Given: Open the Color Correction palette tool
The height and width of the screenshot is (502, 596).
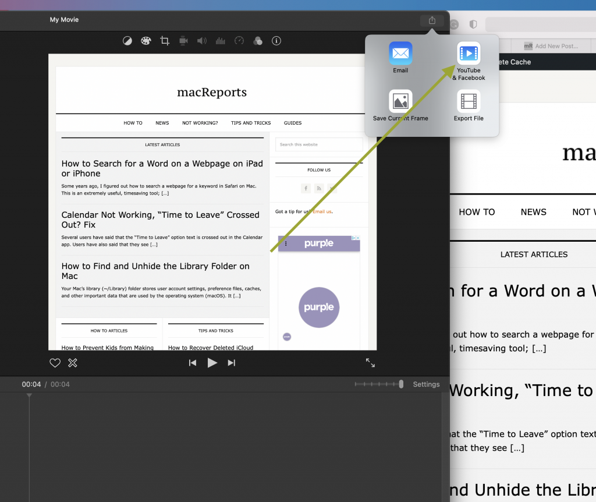Looking at the screenshot, I should coord(146,41).
